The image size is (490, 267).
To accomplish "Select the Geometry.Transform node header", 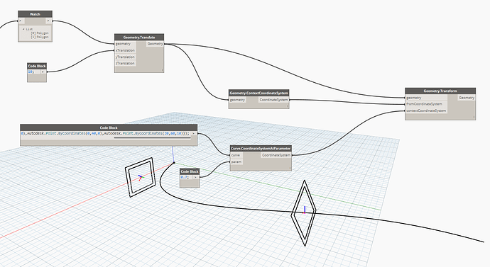I will [x=440, y=91].
